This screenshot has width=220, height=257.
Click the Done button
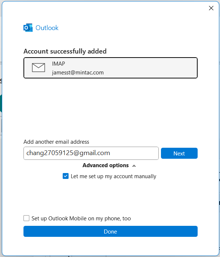point(110,231)
